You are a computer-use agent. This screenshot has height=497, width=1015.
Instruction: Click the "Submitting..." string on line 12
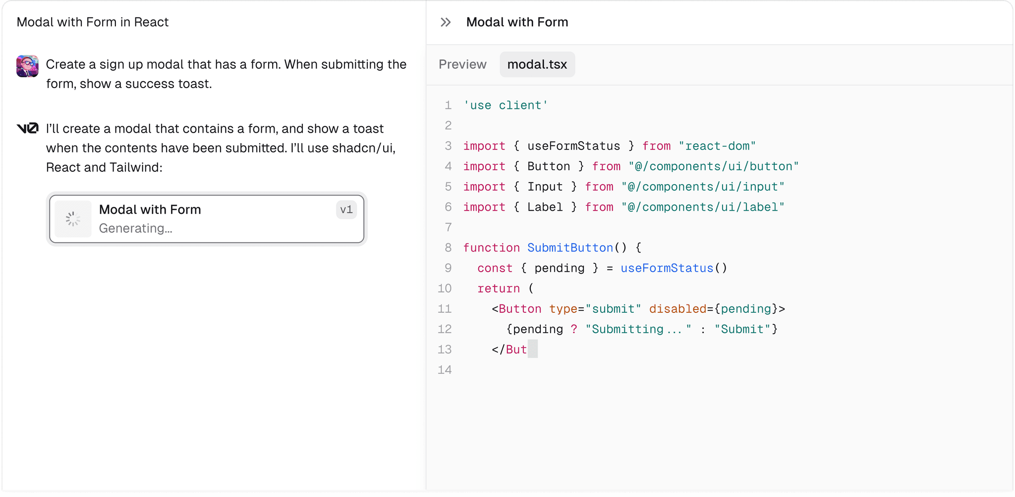pyautogui.click(x=638, y=329)
